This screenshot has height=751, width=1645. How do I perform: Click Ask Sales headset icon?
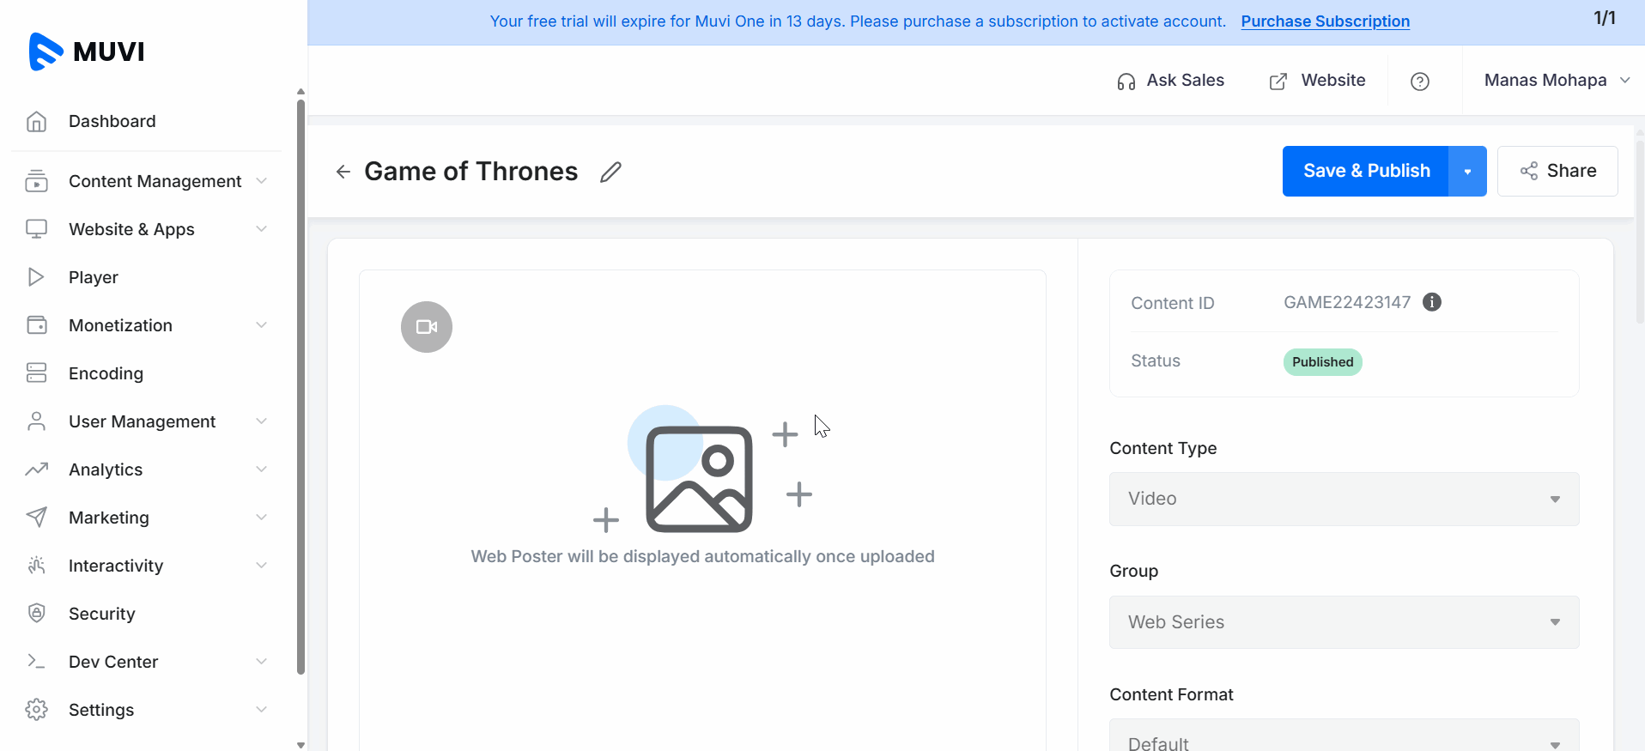click(1126, 82)
